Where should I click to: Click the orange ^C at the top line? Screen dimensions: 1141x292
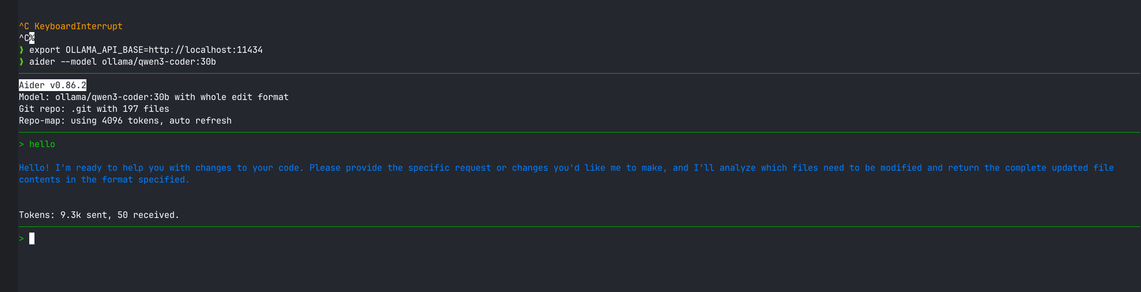[x=24, y=26]
